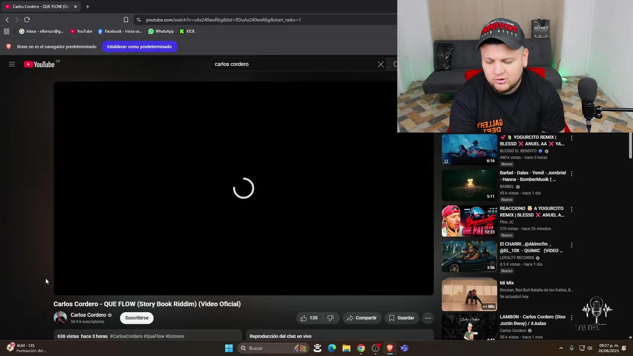Like the video with the thumbs up icon
Image resolution: width=633 pixels, height=356 pixels.
tap(309, 318)
